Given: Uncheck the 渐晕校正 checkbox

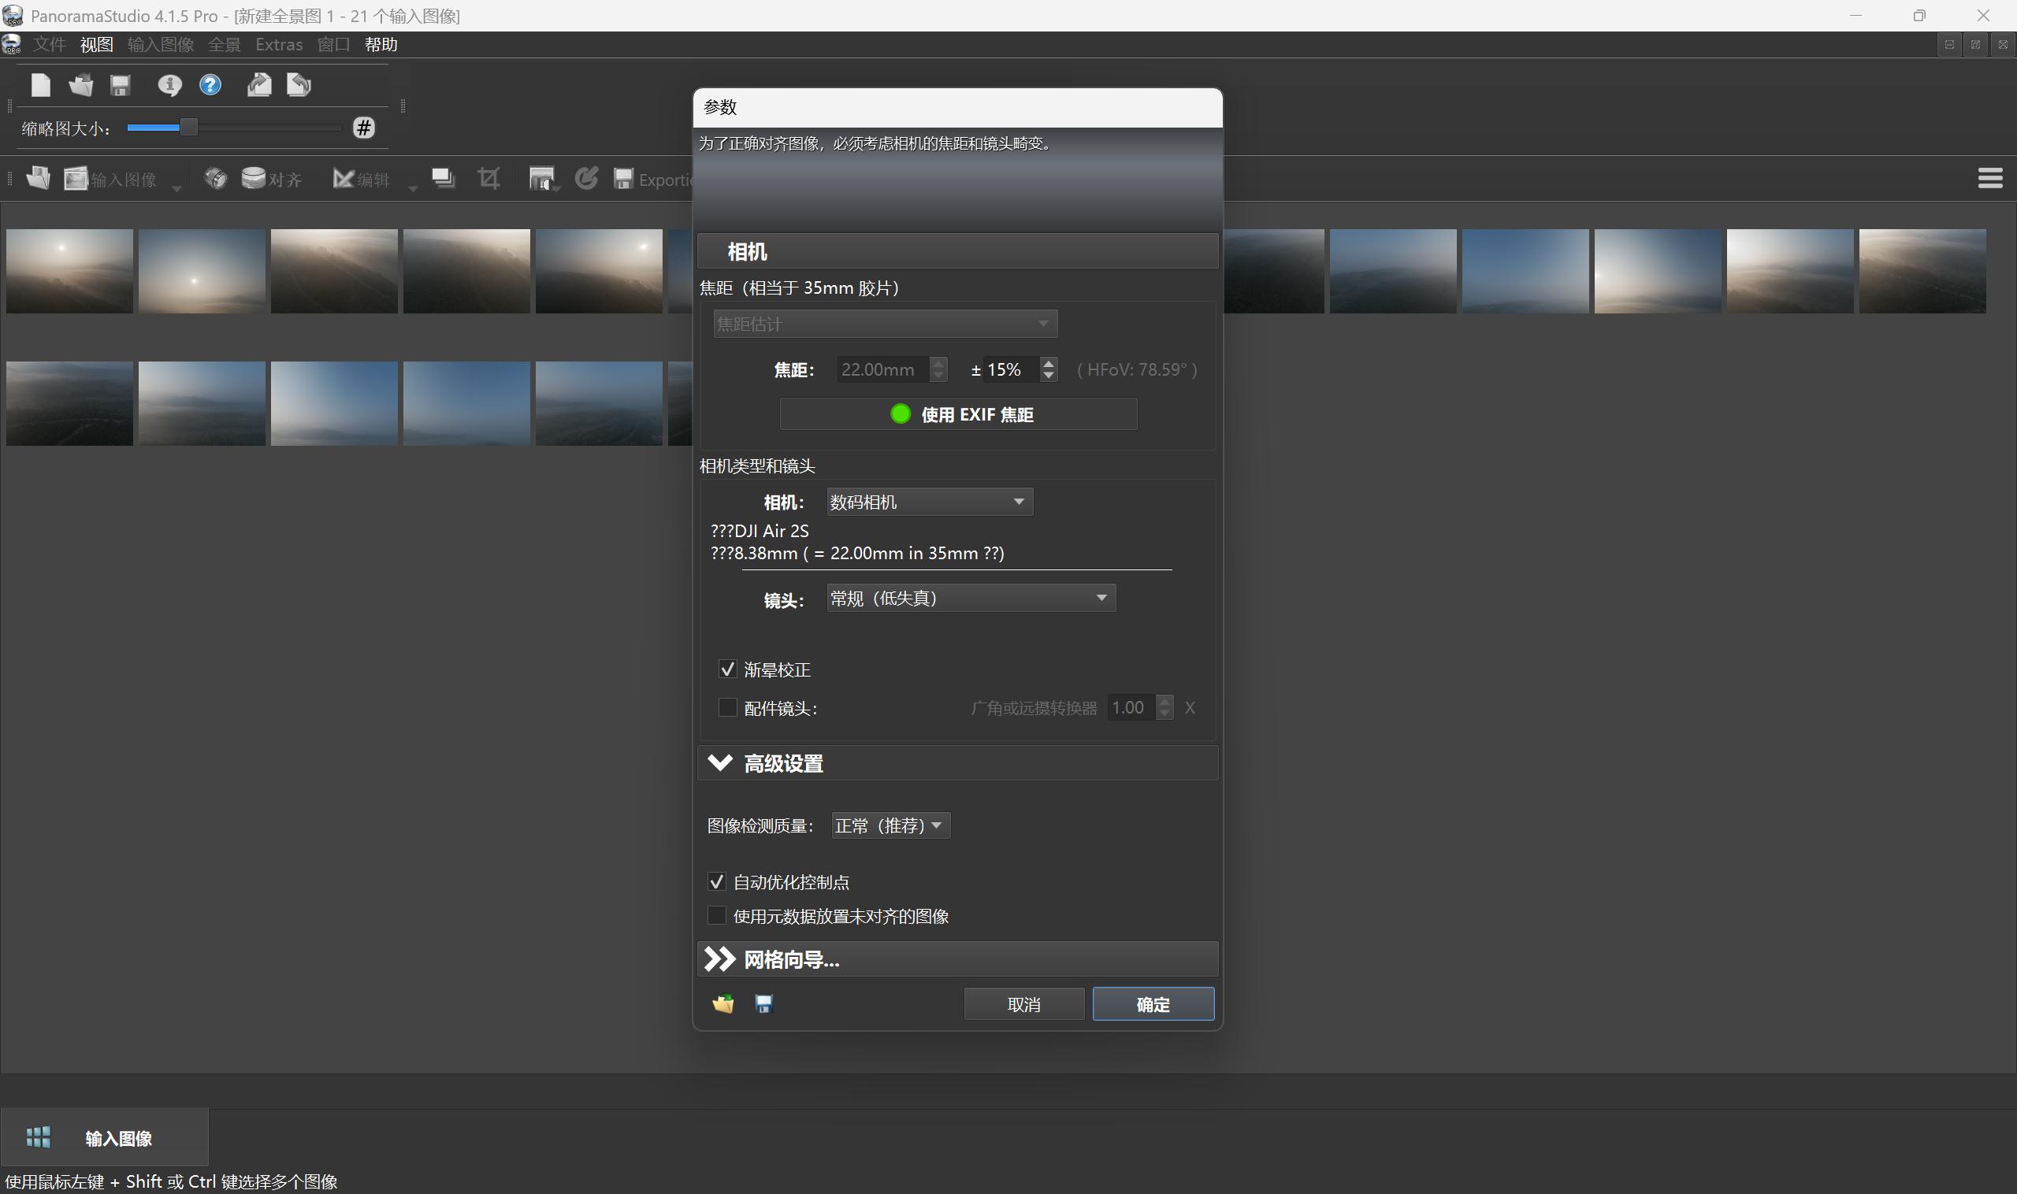Looking at the screenshot, I should click(x=727, y=669).
